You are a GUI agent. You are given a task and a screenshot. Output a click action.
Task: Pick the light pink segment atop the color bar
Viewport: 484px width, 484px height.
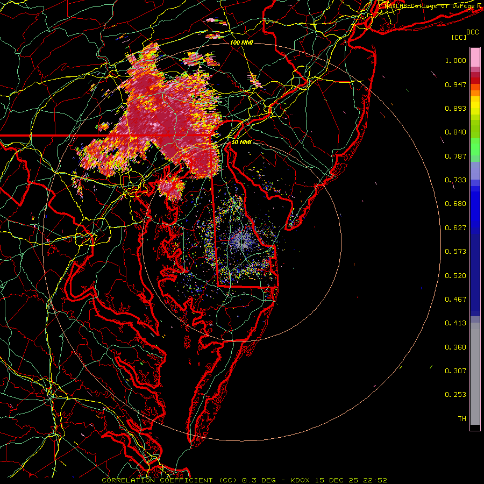point(475,57)
